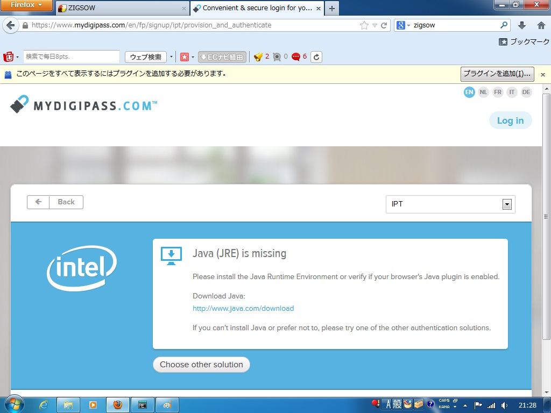The image size is (551, 413).
Task: Open the Firefox application menu
Action: (x=26, y=5)
